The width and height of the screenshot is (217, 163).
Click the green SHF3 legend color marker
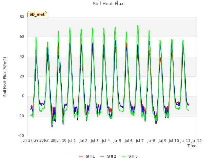coord(123,157)
